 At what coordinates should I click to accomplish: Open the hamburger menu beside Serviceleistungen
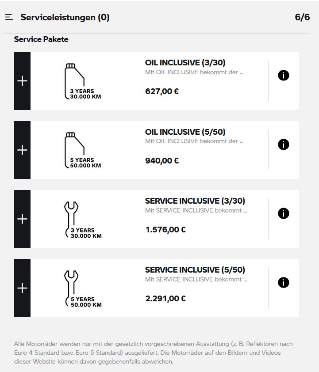(x=9, y=18)
